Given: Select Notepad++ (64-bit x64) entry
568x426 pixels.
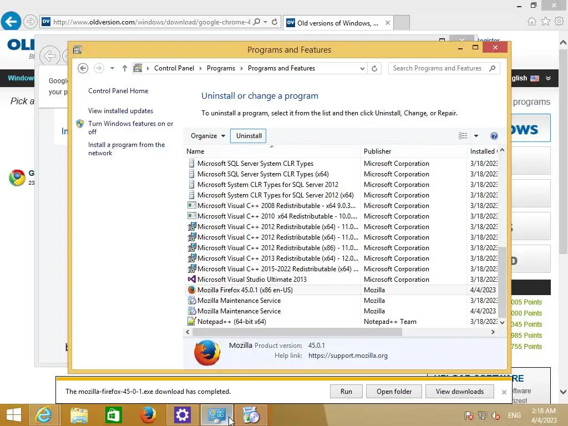Looking at the screenshot, I should pyautogui.click(x=231, y=321).
